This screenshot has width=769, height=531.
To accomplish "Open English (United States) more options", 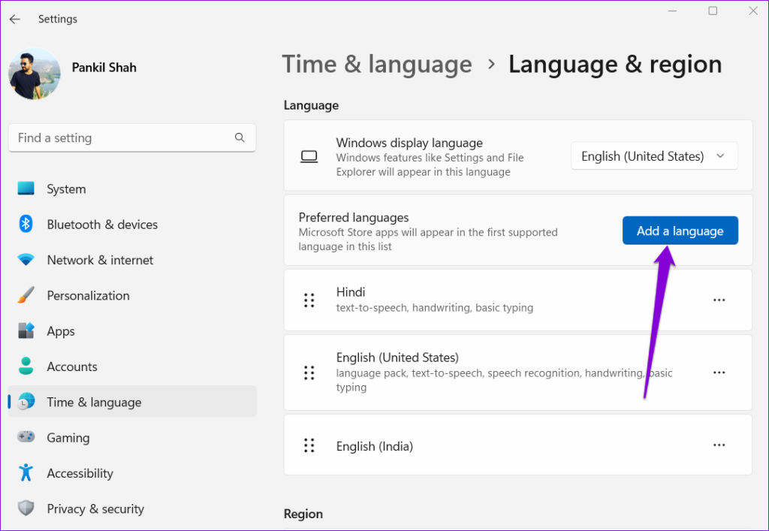I will pos(719,373).
